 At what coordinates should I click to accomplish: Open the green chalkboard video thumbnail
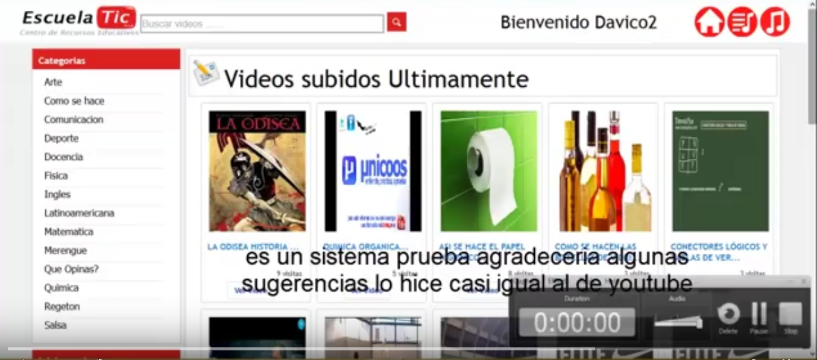[721, 171]
